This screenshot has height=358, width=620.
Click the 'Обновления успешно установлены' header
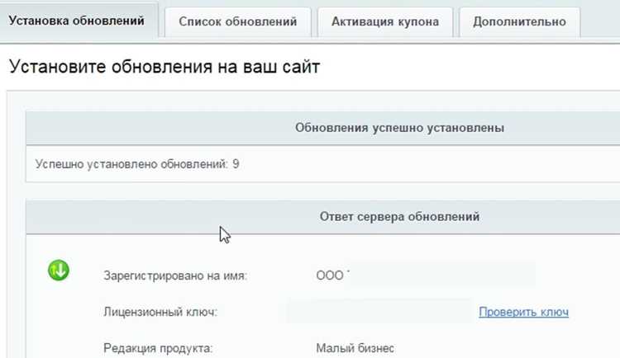click(x=399, y=128)
